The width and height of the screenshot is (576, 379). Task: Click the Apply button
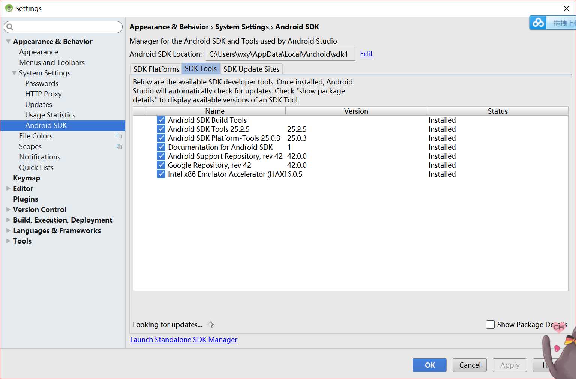[510, 365]
